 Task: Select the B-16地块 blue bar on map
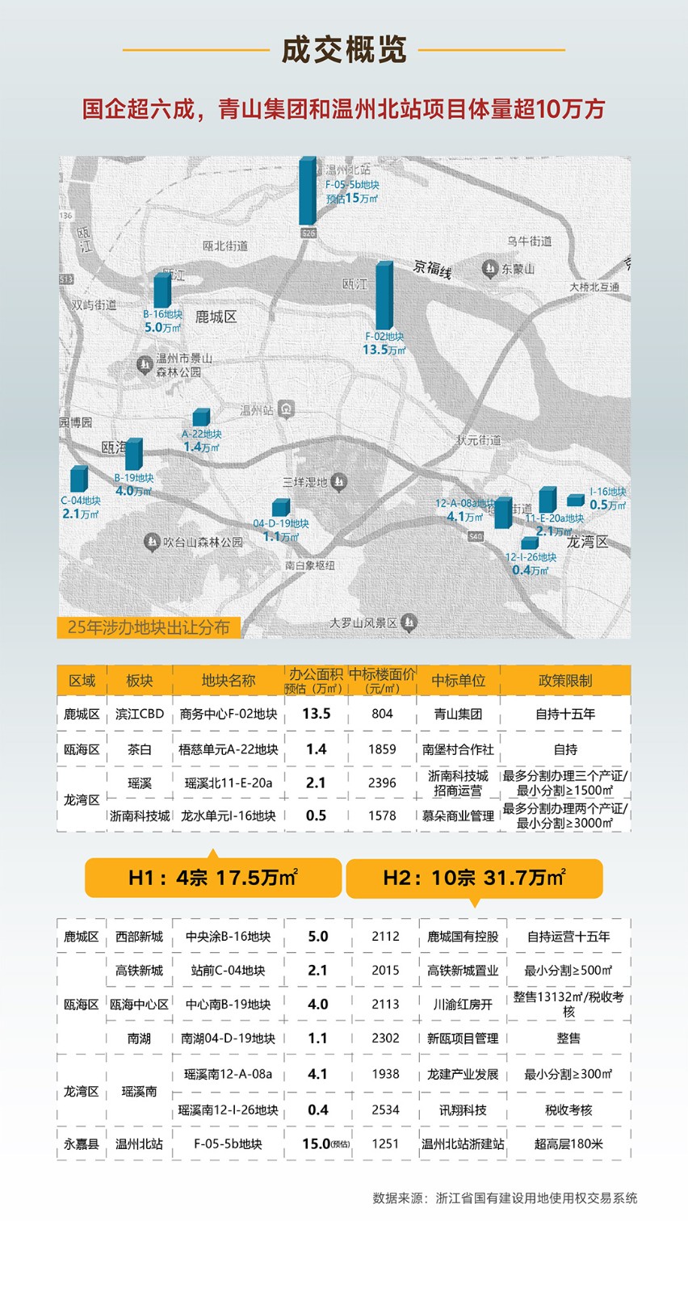click(162, 291)
